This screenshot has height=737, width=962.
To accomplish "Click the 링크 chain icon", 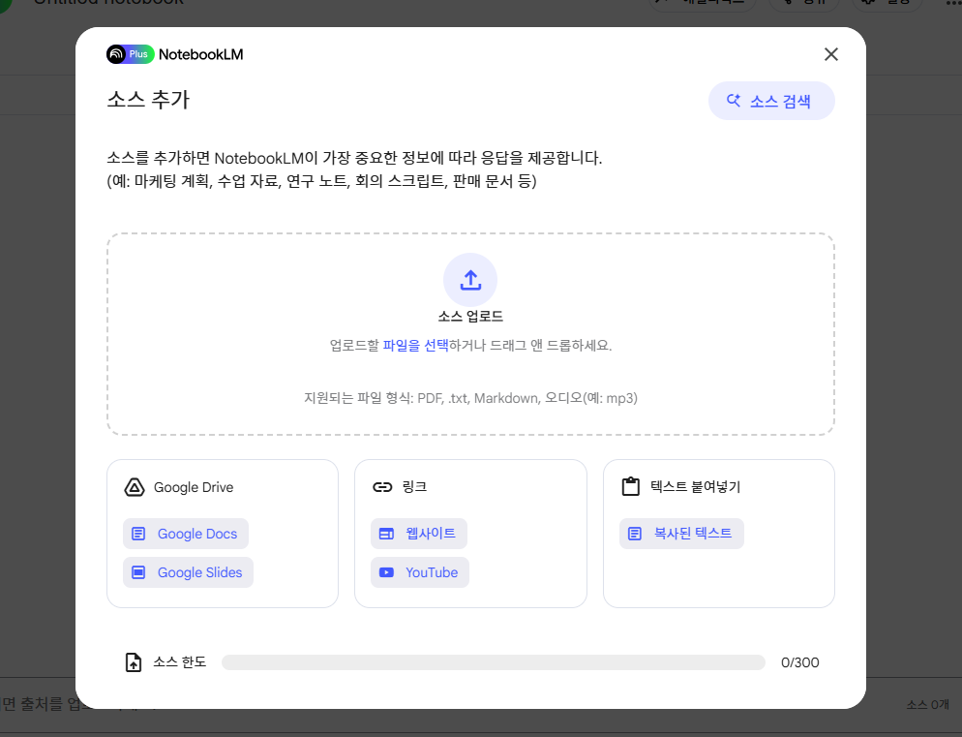I will pos(382,487).
